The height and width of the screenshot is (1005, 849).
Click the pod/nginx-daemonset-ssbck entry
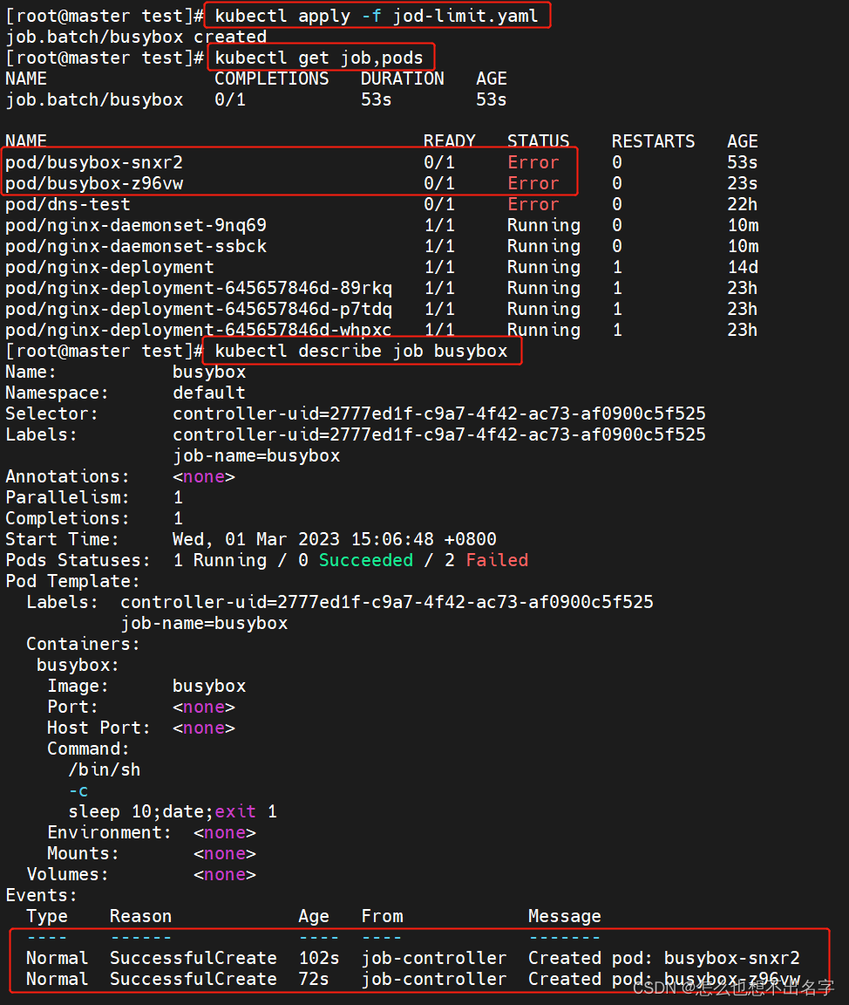coord(136,246)
